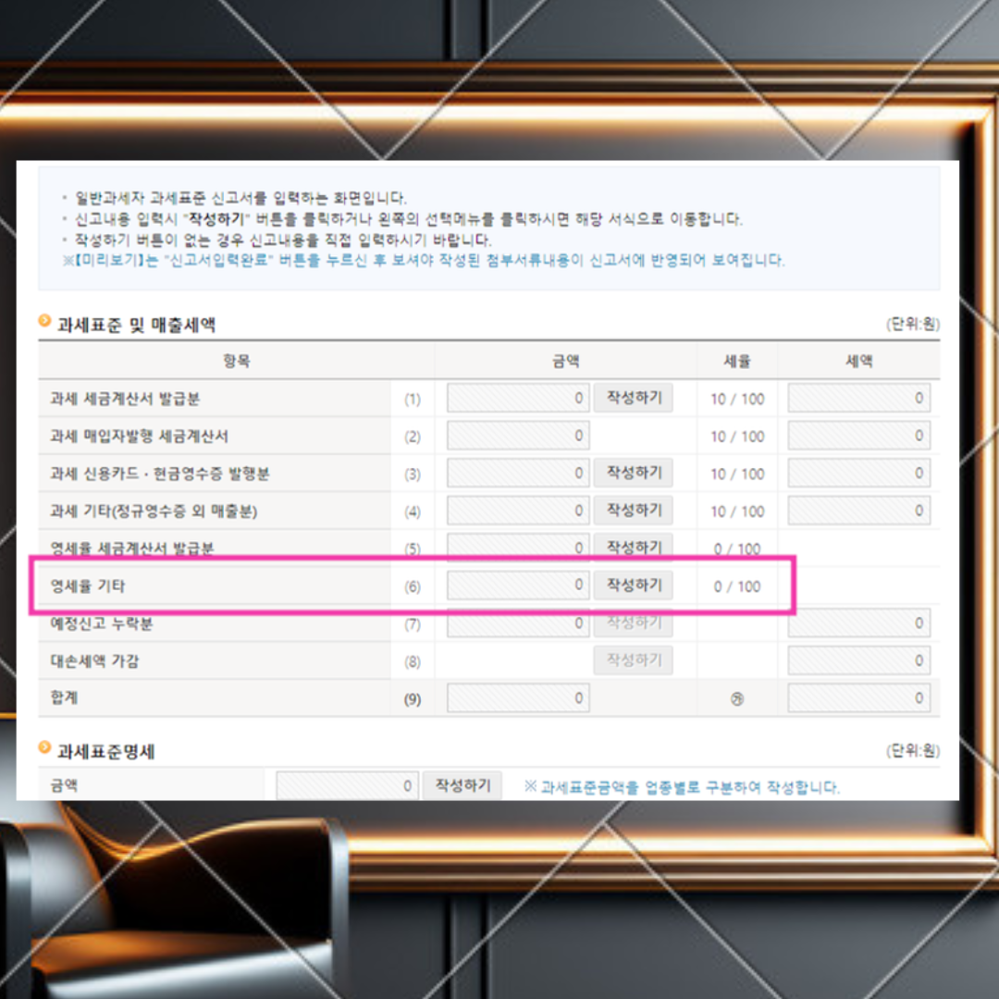Click 세액 field for 과세 신용카드·현금영수증 발행분 (3)
999x999 pixels.
pos(858,473)
